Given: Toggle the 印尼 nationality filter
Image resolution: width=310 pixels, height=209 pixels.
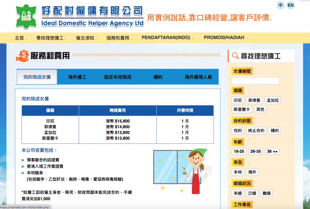Looking at the screenshot, I should (x=238, y=101).
